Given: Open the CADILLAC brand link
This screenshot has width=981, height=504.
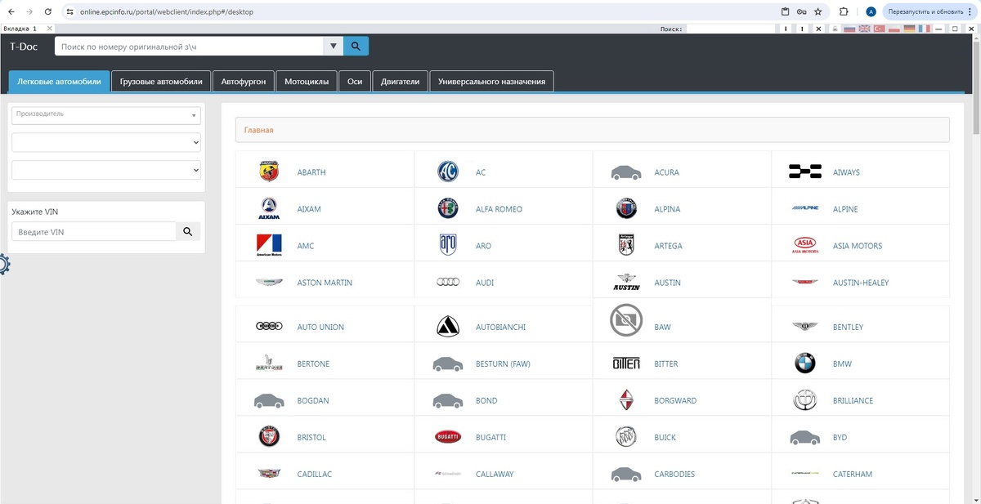Looking at the screenshot, I should click(315, 474).
